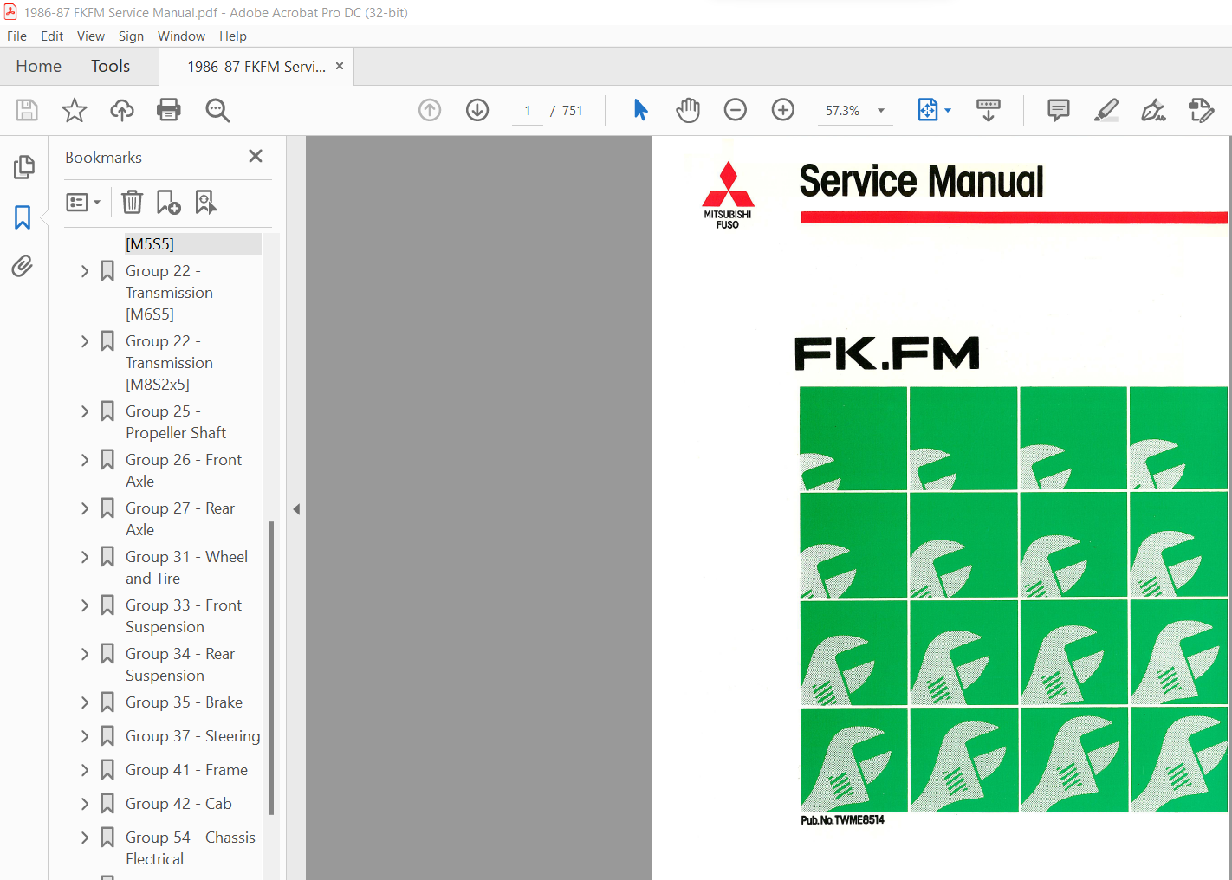Open the Window menu

tap(181, 36)
